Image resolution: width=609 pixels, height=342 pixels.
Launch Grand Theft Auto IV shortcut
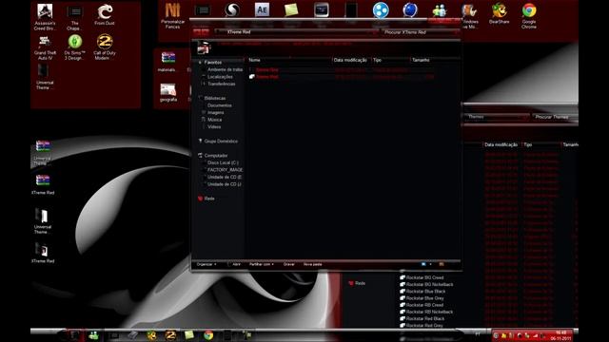[45, 47]
